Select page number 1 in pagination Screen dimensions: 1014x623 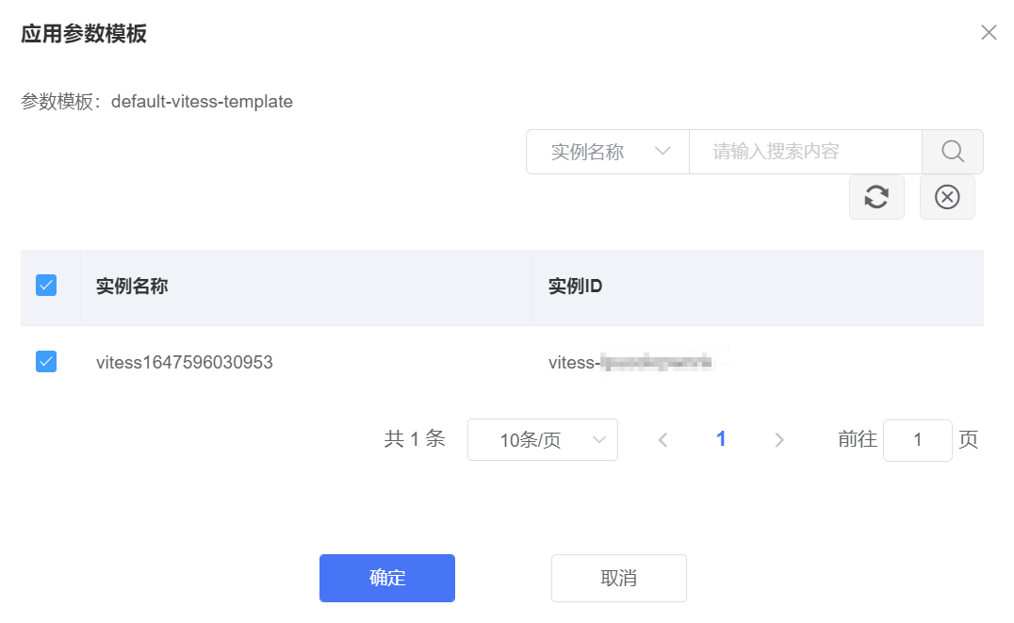tap(721, 439)
